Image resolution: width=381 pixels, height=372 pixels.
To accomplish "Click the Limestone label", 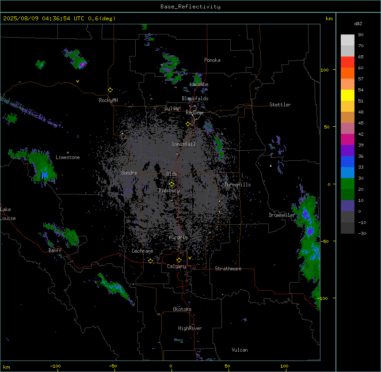I will (x=68, y=157).
